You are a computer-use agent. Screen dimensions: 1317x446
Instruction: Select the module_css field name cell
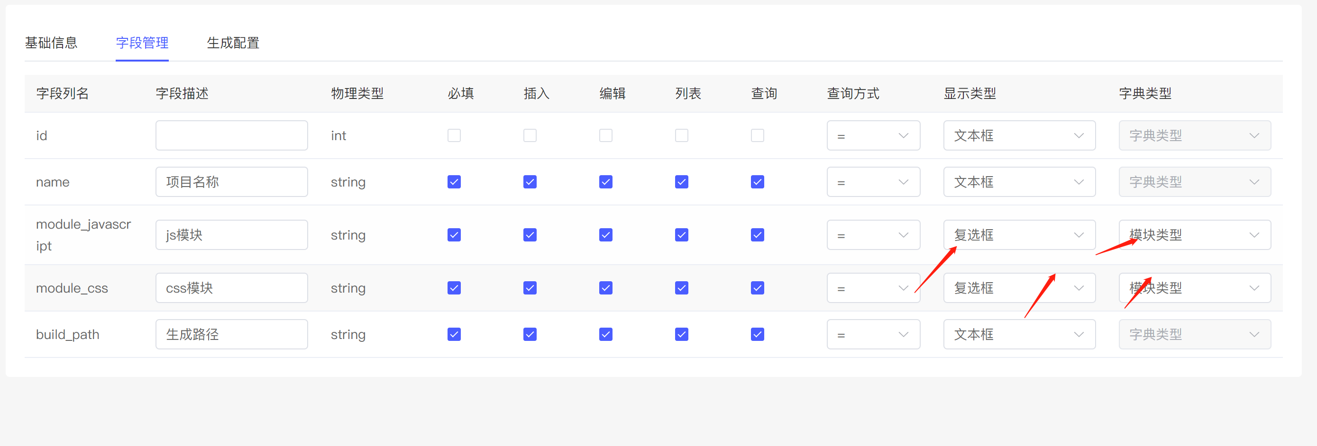72,288
